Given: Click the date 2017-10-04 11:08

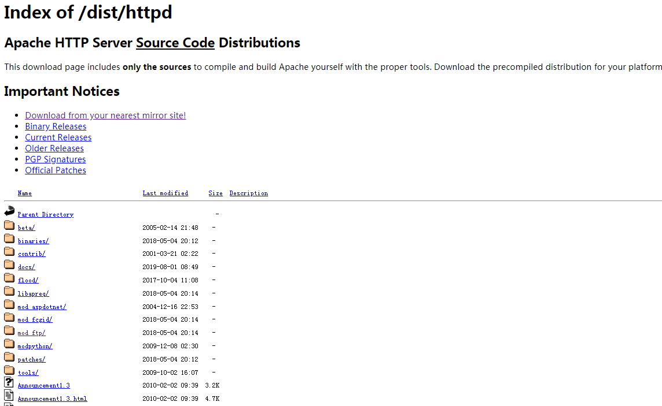Looking at the screenshot, I should point(170,281).
